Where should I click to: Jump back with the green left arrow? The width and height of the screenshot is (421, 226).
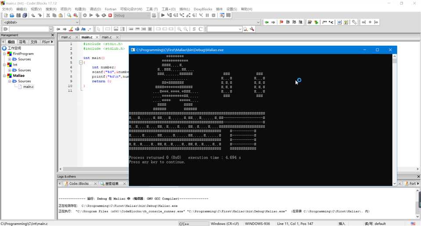266,22
